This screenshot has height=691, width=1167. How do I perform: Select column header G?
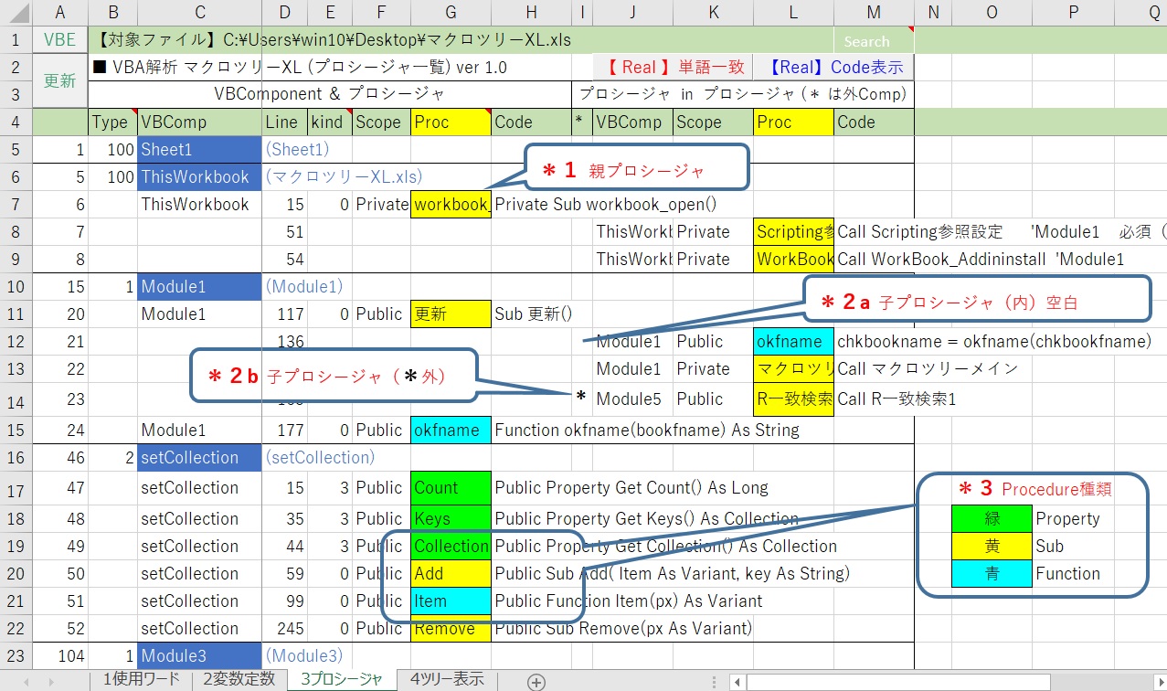(x=451, y=12)
